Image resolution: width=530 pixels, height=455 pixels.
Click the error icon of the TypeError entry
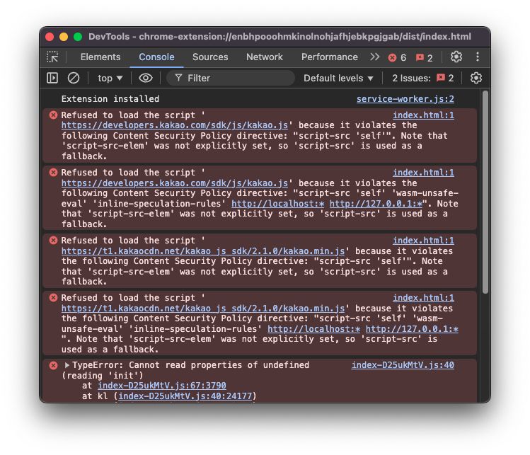[x=53, y=365]
